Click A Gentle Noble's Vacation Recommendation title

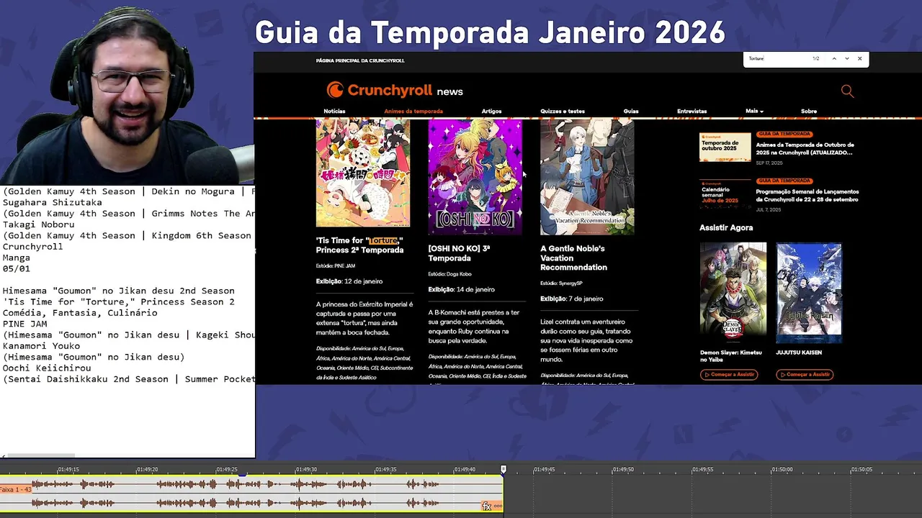(573, 258)
